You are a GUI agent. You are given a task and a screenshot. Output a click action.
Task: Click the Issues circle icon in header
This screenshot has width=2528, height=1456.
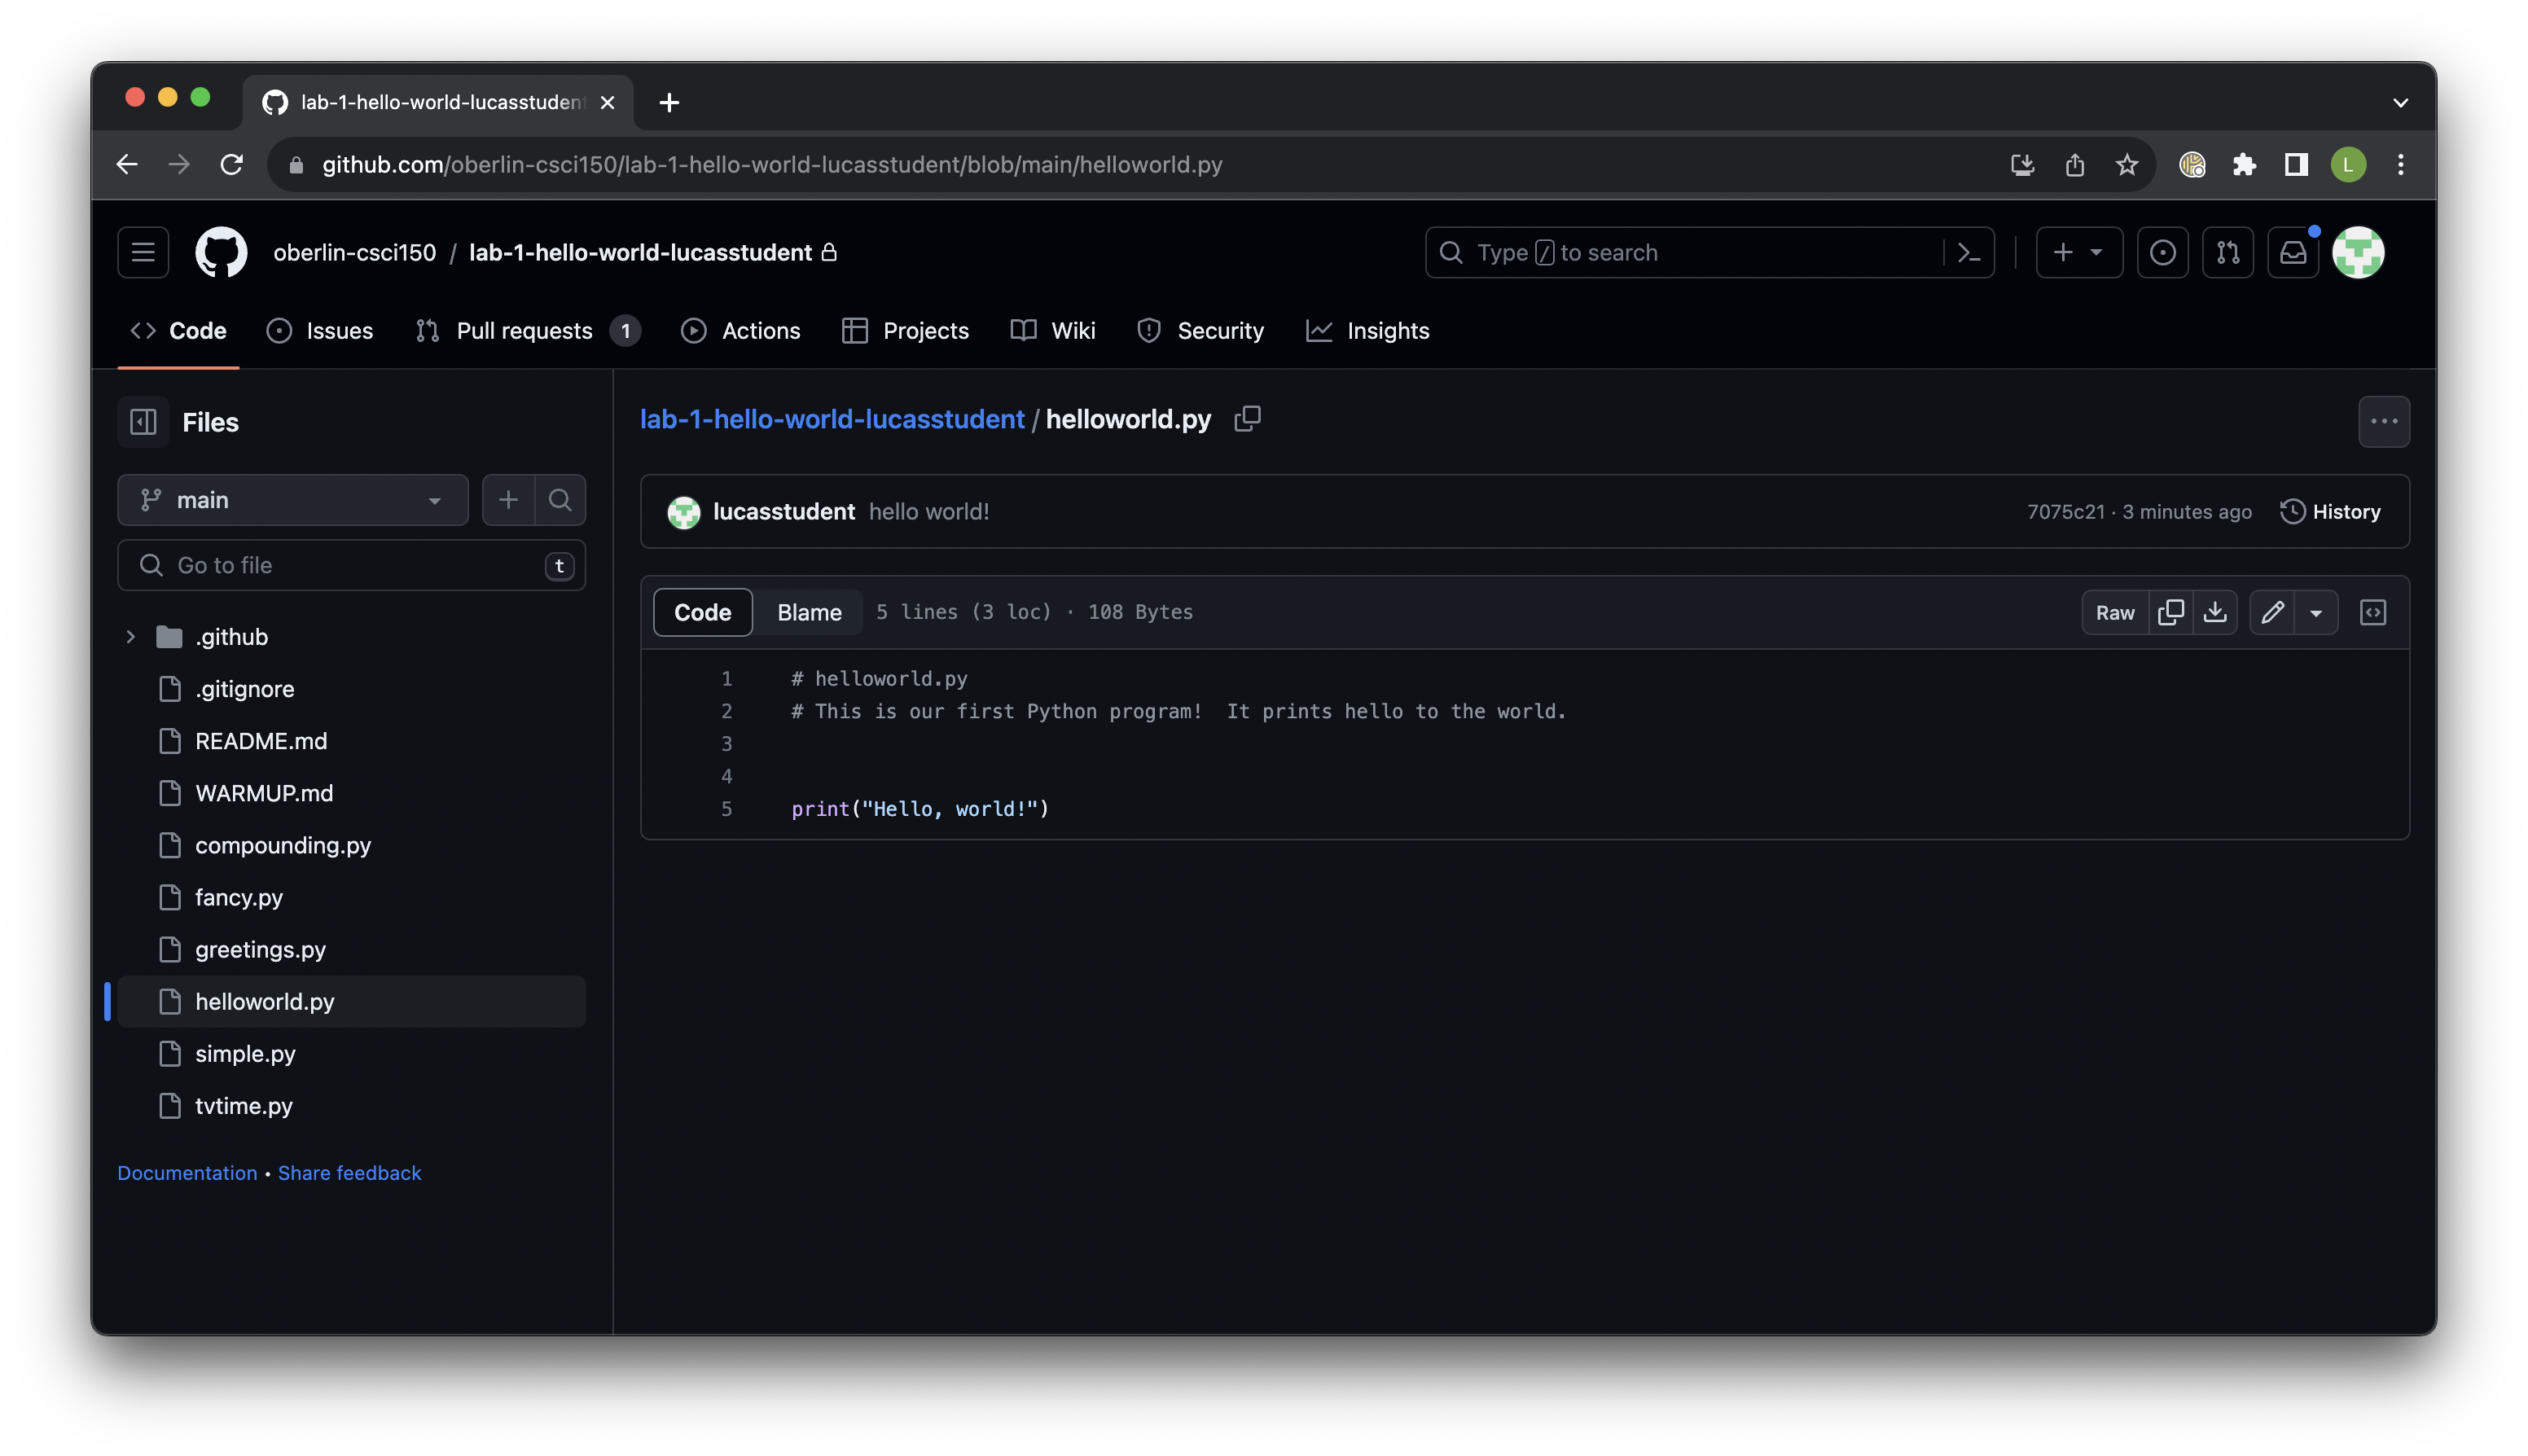click(2162, 253)
